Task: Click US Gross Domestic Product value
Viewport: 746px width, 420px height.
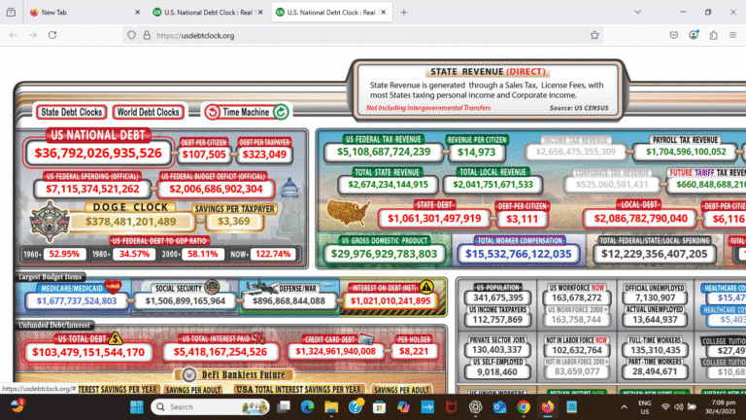Action: pos(384,254)
